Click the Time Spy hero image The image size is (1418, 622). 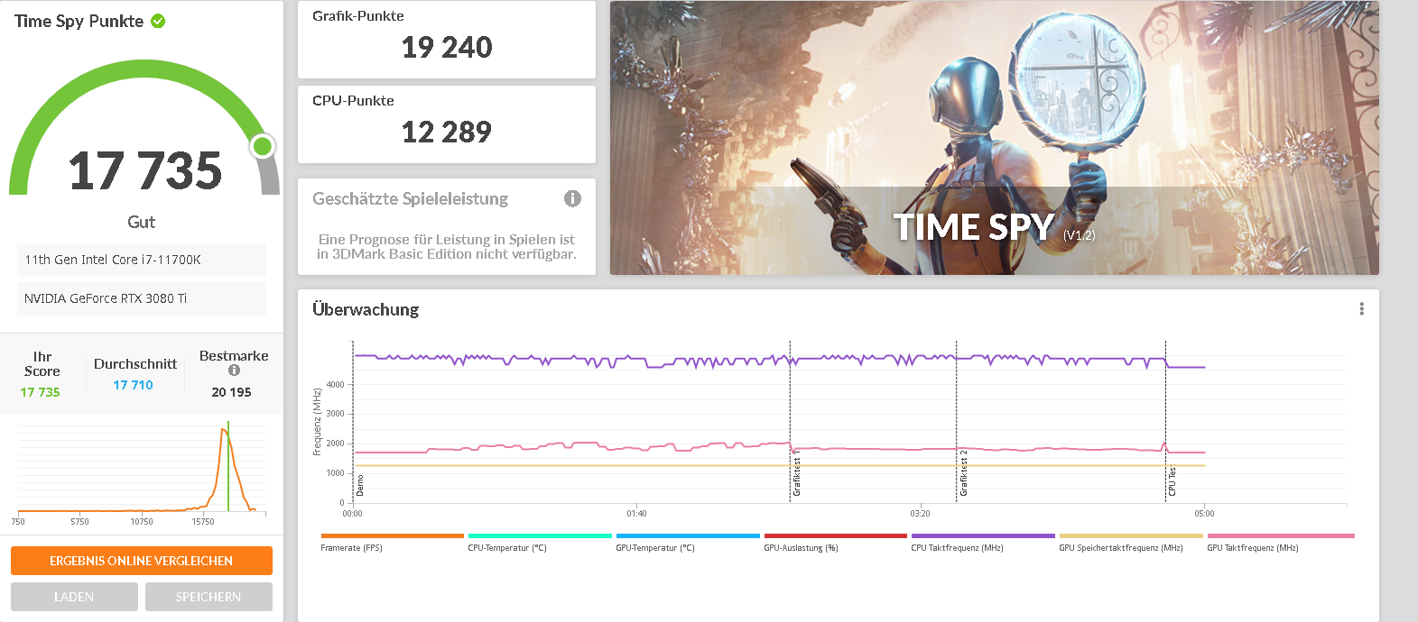(x=994, y=138)
